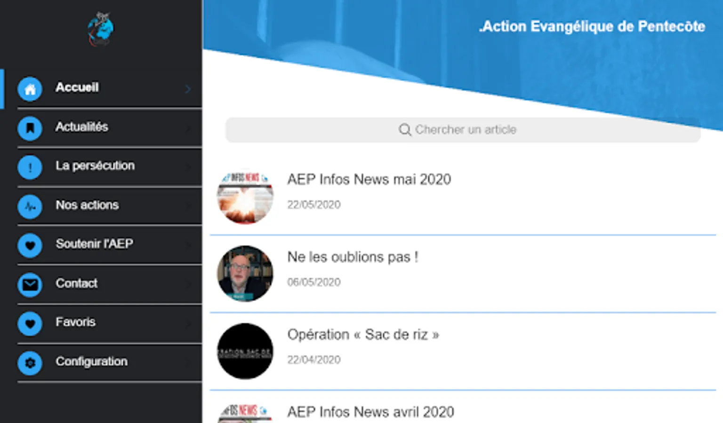Click the La persécution exclamation icon
The height and width of the screenshot is (423, 723).
tap(30, 167)
